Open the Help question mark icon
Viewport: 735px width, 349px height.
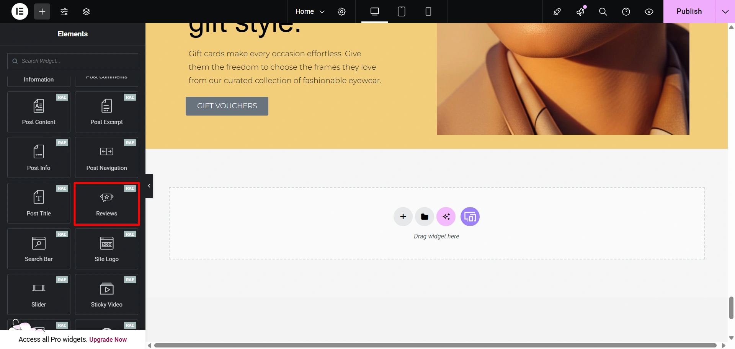tap(626, 11)
